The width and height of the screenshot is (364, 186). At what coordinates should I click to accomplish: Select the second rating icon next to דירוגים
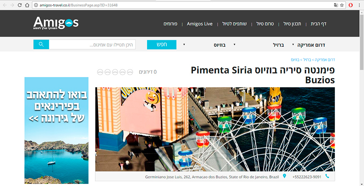(123, 72)
